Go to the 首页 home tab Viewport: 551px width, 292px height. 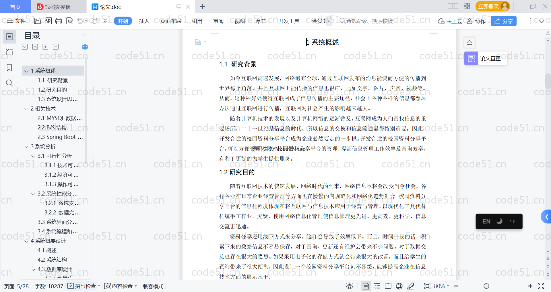(x=15, y=7)
